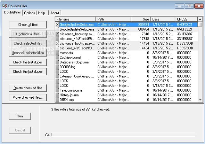The width and height of the screenshot is (205, 144).
Task: Click the Check all files button
Action: (x=28, y=25)
